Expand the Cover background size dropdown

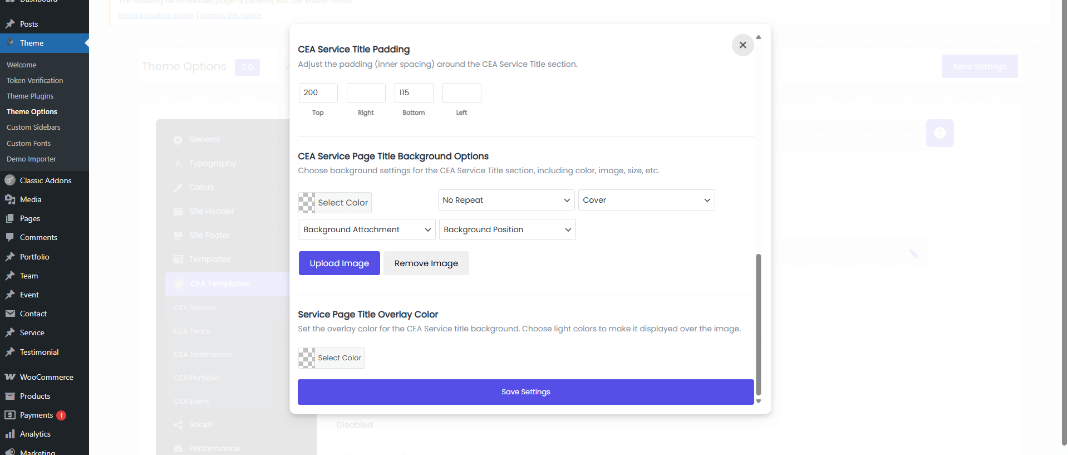pyautogui.click(x=646, y=200)
